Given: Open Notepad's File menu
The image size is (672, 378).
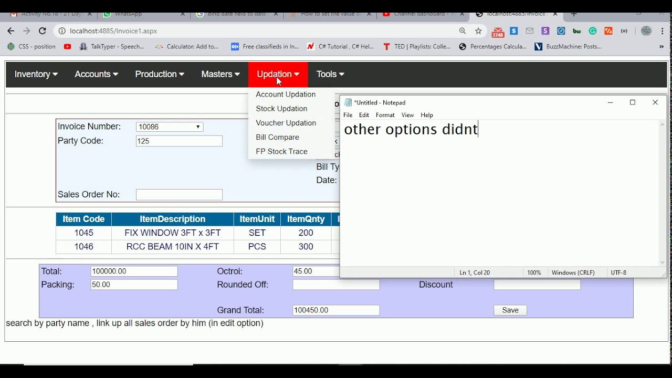Looking at the screenshot, I should 348,115.
